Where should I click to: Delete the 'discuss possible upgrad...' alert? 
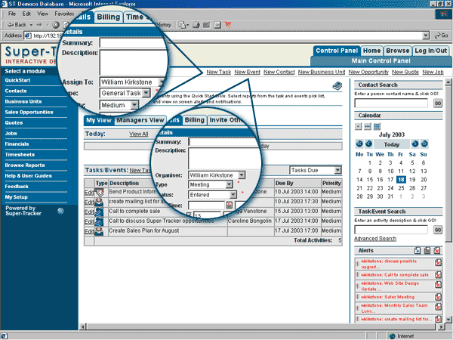(438, 263)
